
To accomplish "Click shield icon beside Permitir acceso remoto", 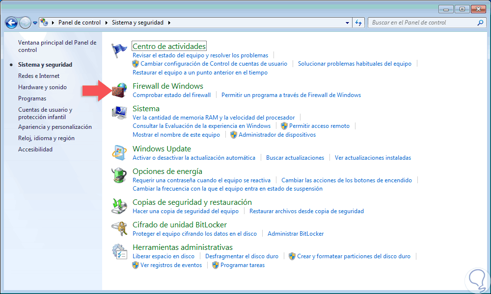I will point(284,126).
